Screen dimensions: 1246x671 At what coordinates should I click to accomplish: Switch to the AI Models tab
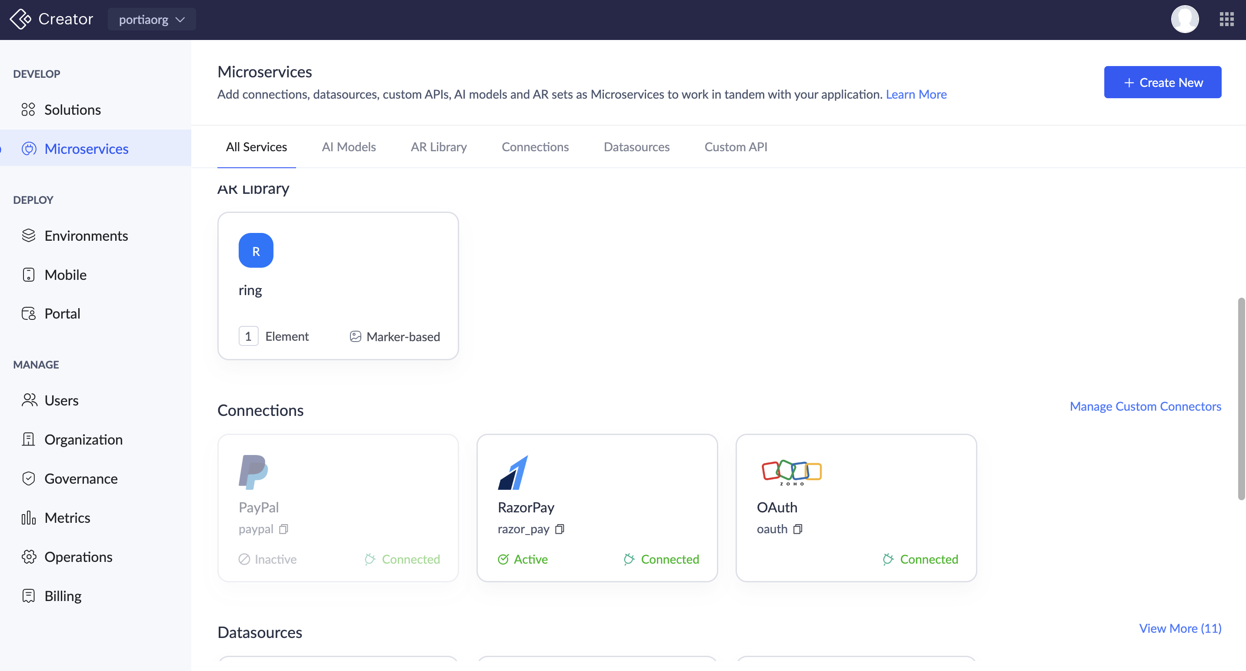click(348, 146)
